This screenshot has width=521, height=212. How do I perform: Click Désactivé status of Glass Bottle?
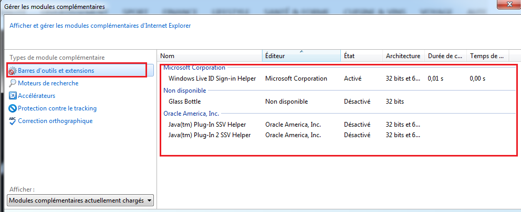[x=357, y=102]
